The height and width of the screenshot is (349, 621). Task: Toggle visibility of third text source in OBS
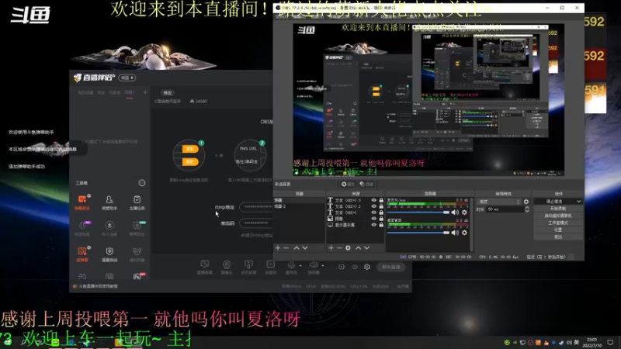point(374,213)
